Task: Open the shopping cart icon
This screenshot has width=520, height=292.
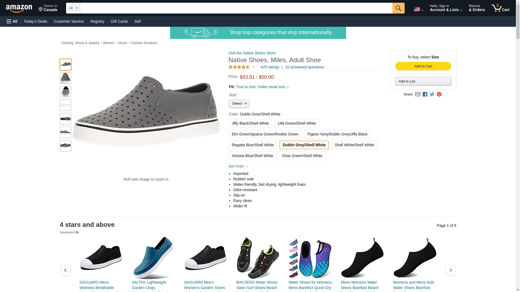Action: [500, 8]
